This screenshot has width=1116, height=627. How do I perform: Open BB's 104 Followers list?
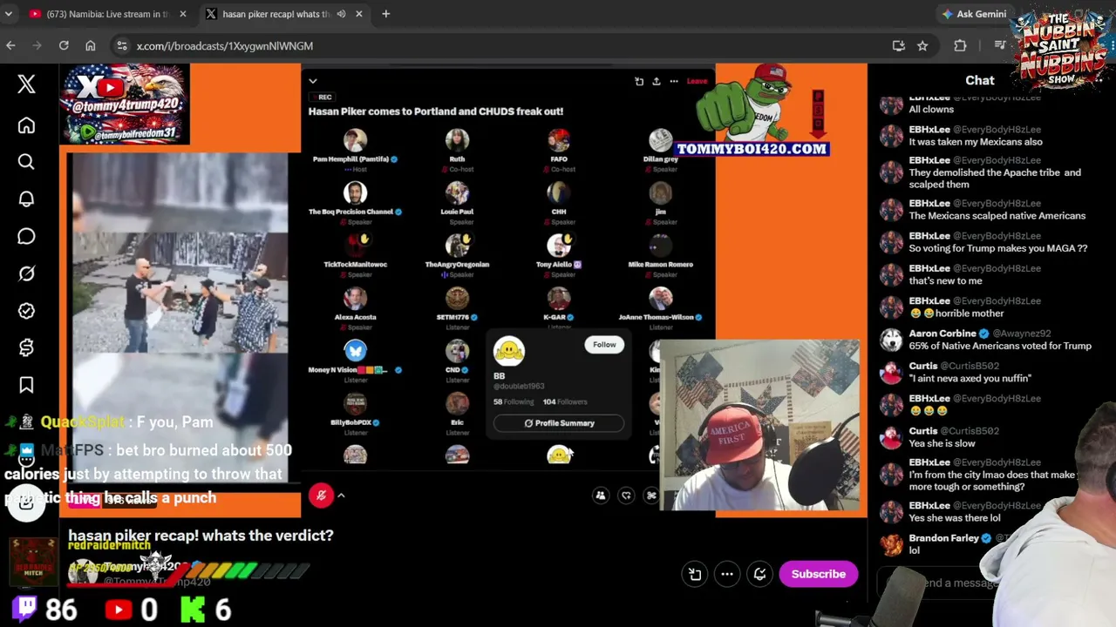point(565,401)
